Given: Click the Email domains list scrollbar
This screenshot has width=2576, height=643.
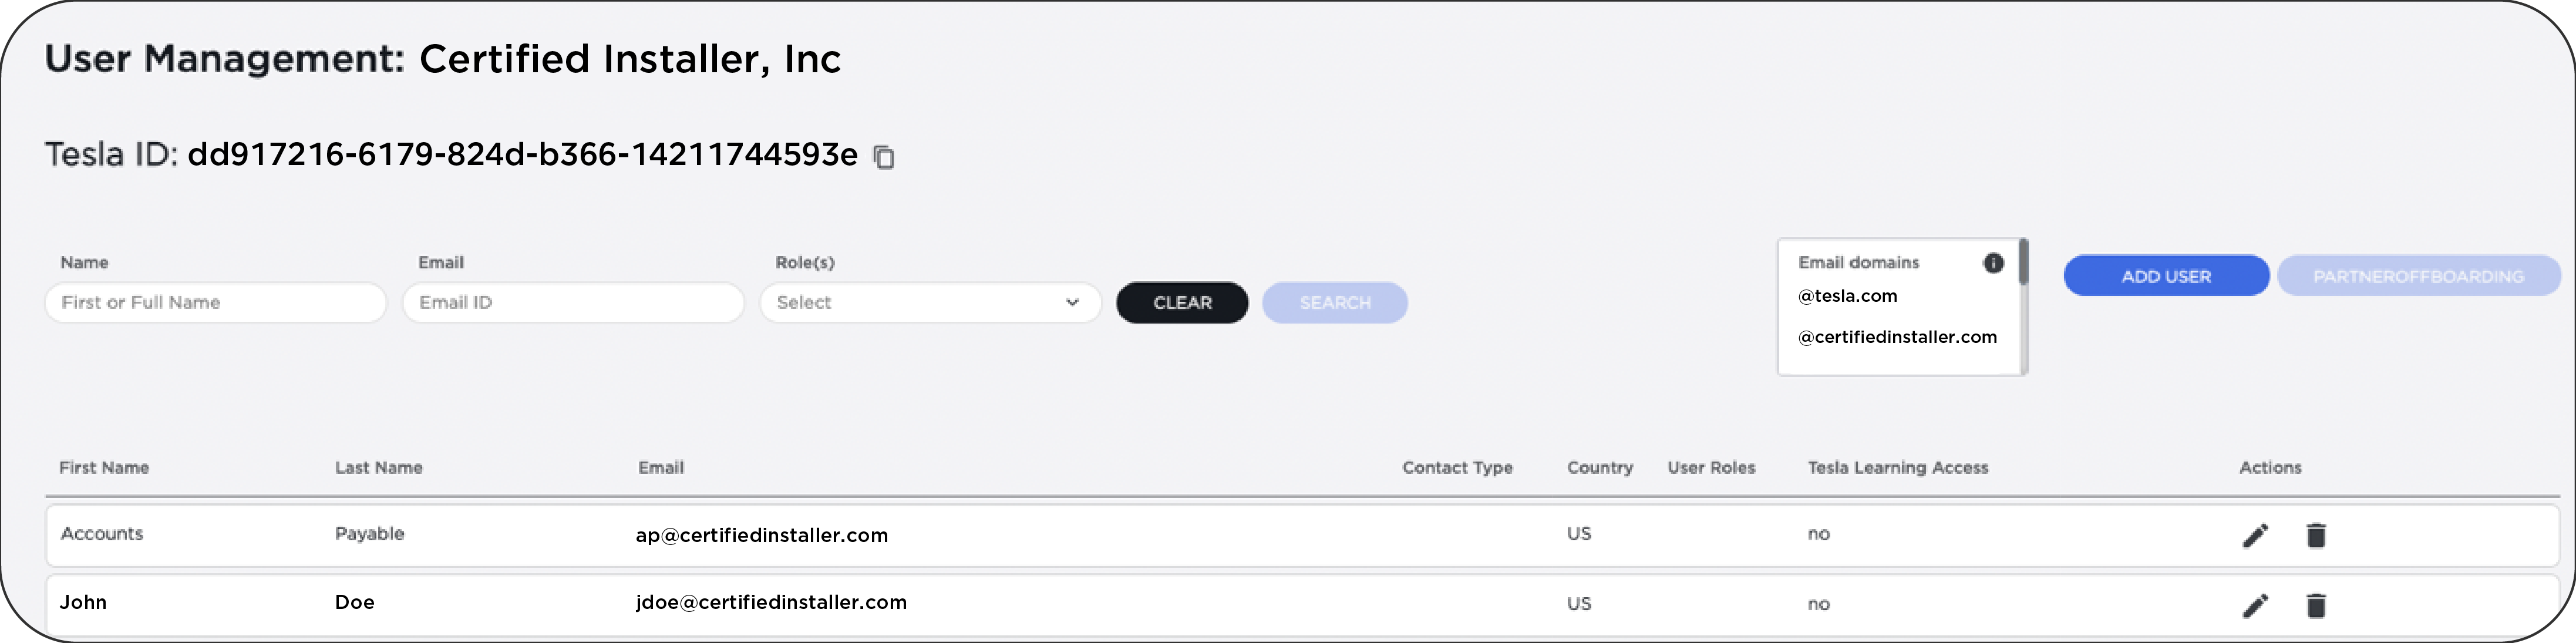Looking at the screenshot, I should click(x=2023, y=262).
